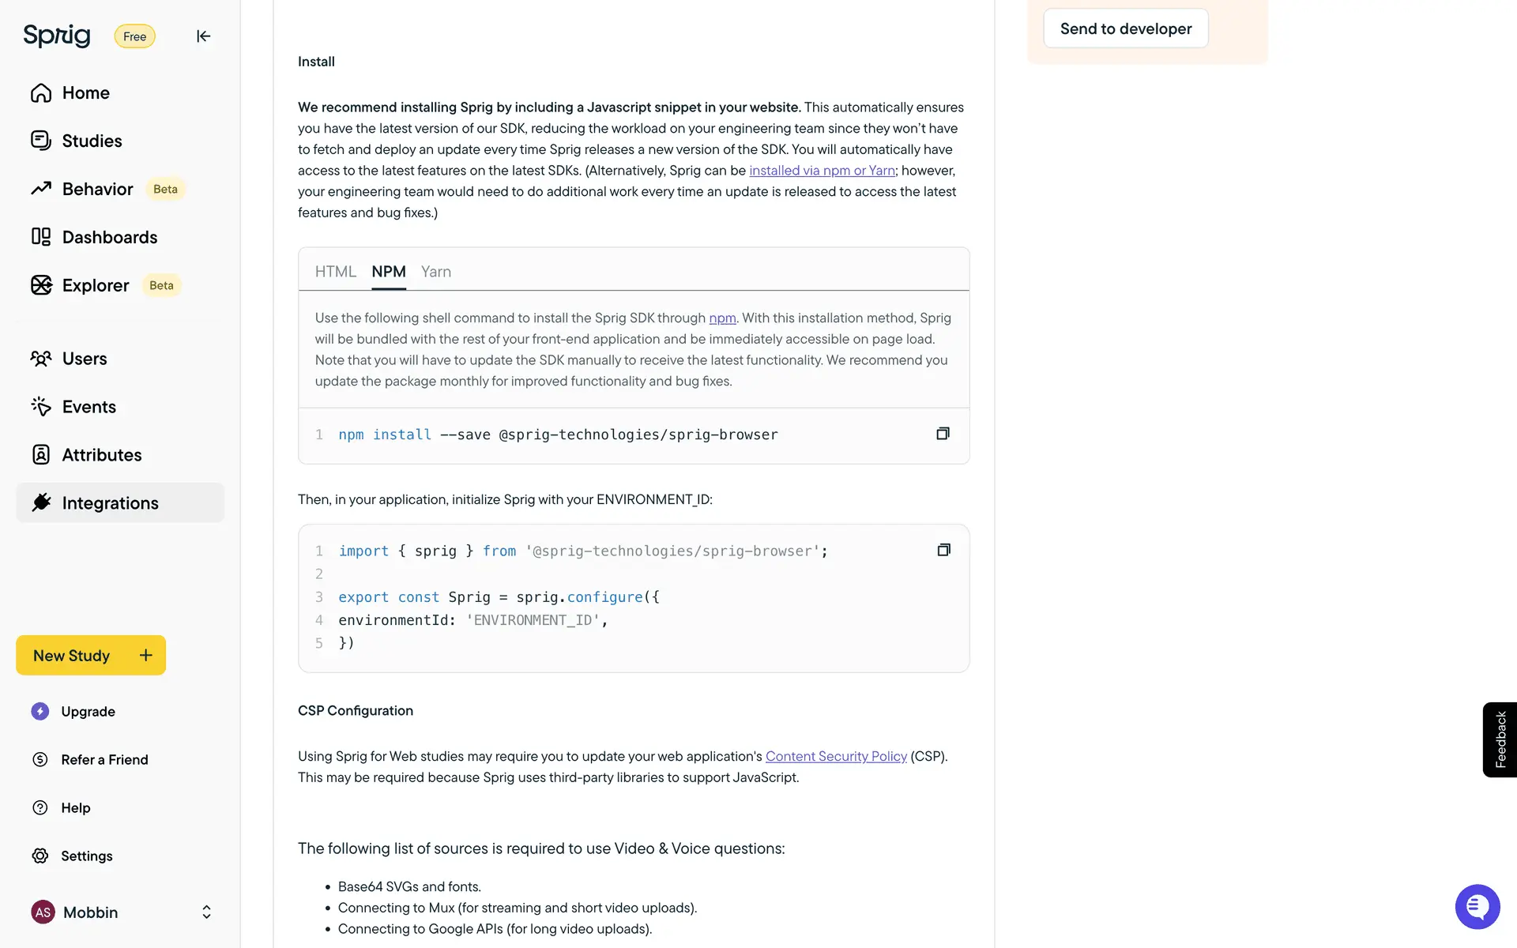Click the Home icon in sidebar
Screen dimensions: 1517x948
tap(41, 93)
